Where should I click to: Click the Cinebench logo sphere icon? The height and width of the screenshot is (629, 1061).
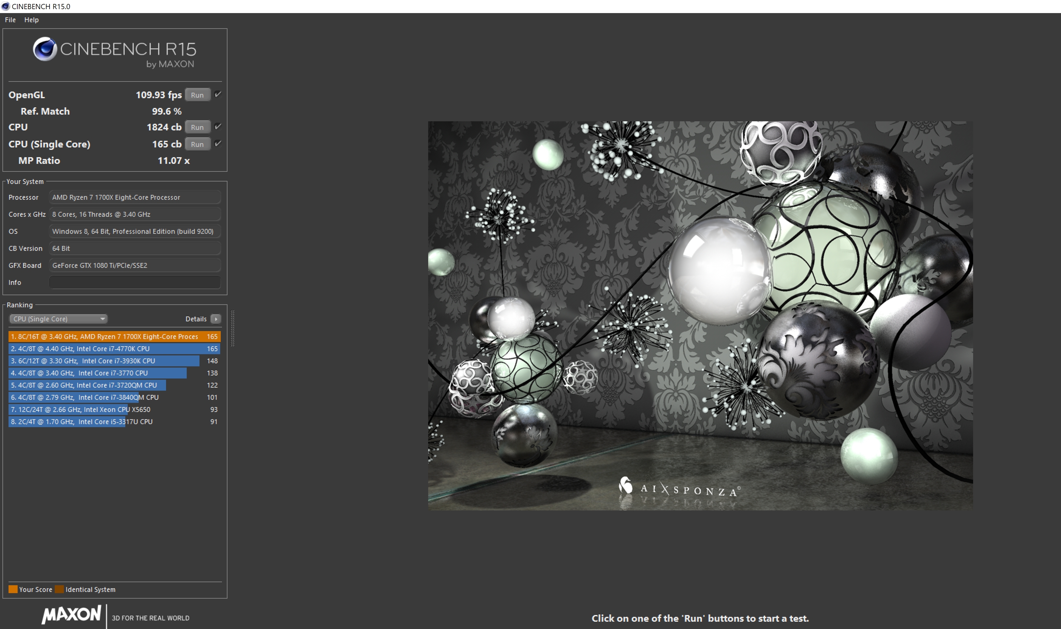point(45,49)
